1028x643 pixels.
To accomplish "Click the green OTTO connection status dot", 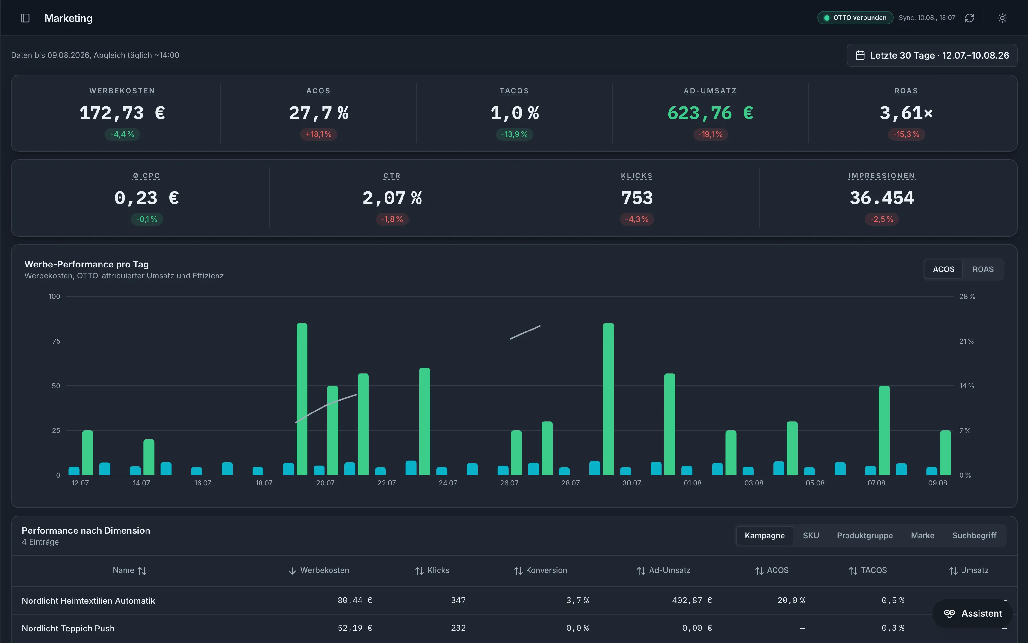I will 827,18.
